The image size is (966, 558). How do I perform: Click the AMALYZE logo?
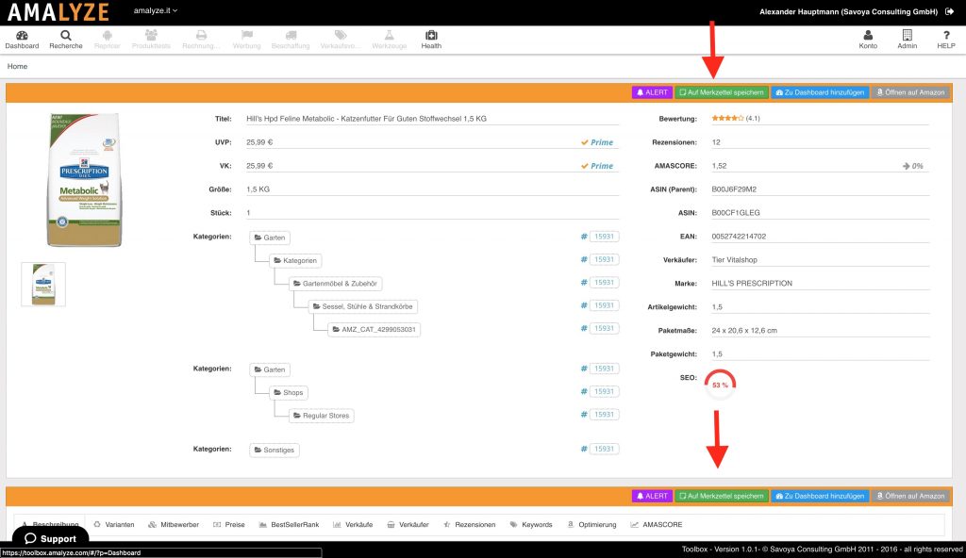click(58, 11)
